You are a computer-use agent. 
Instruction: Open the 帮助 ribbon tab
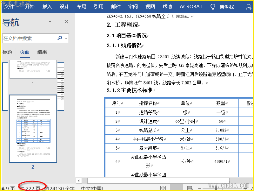[x=167, y=7]
